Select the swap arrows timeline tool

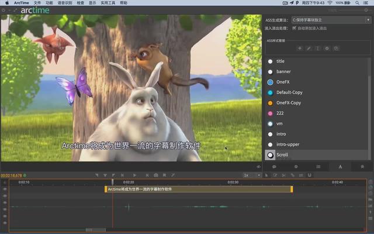click(301, 175)
